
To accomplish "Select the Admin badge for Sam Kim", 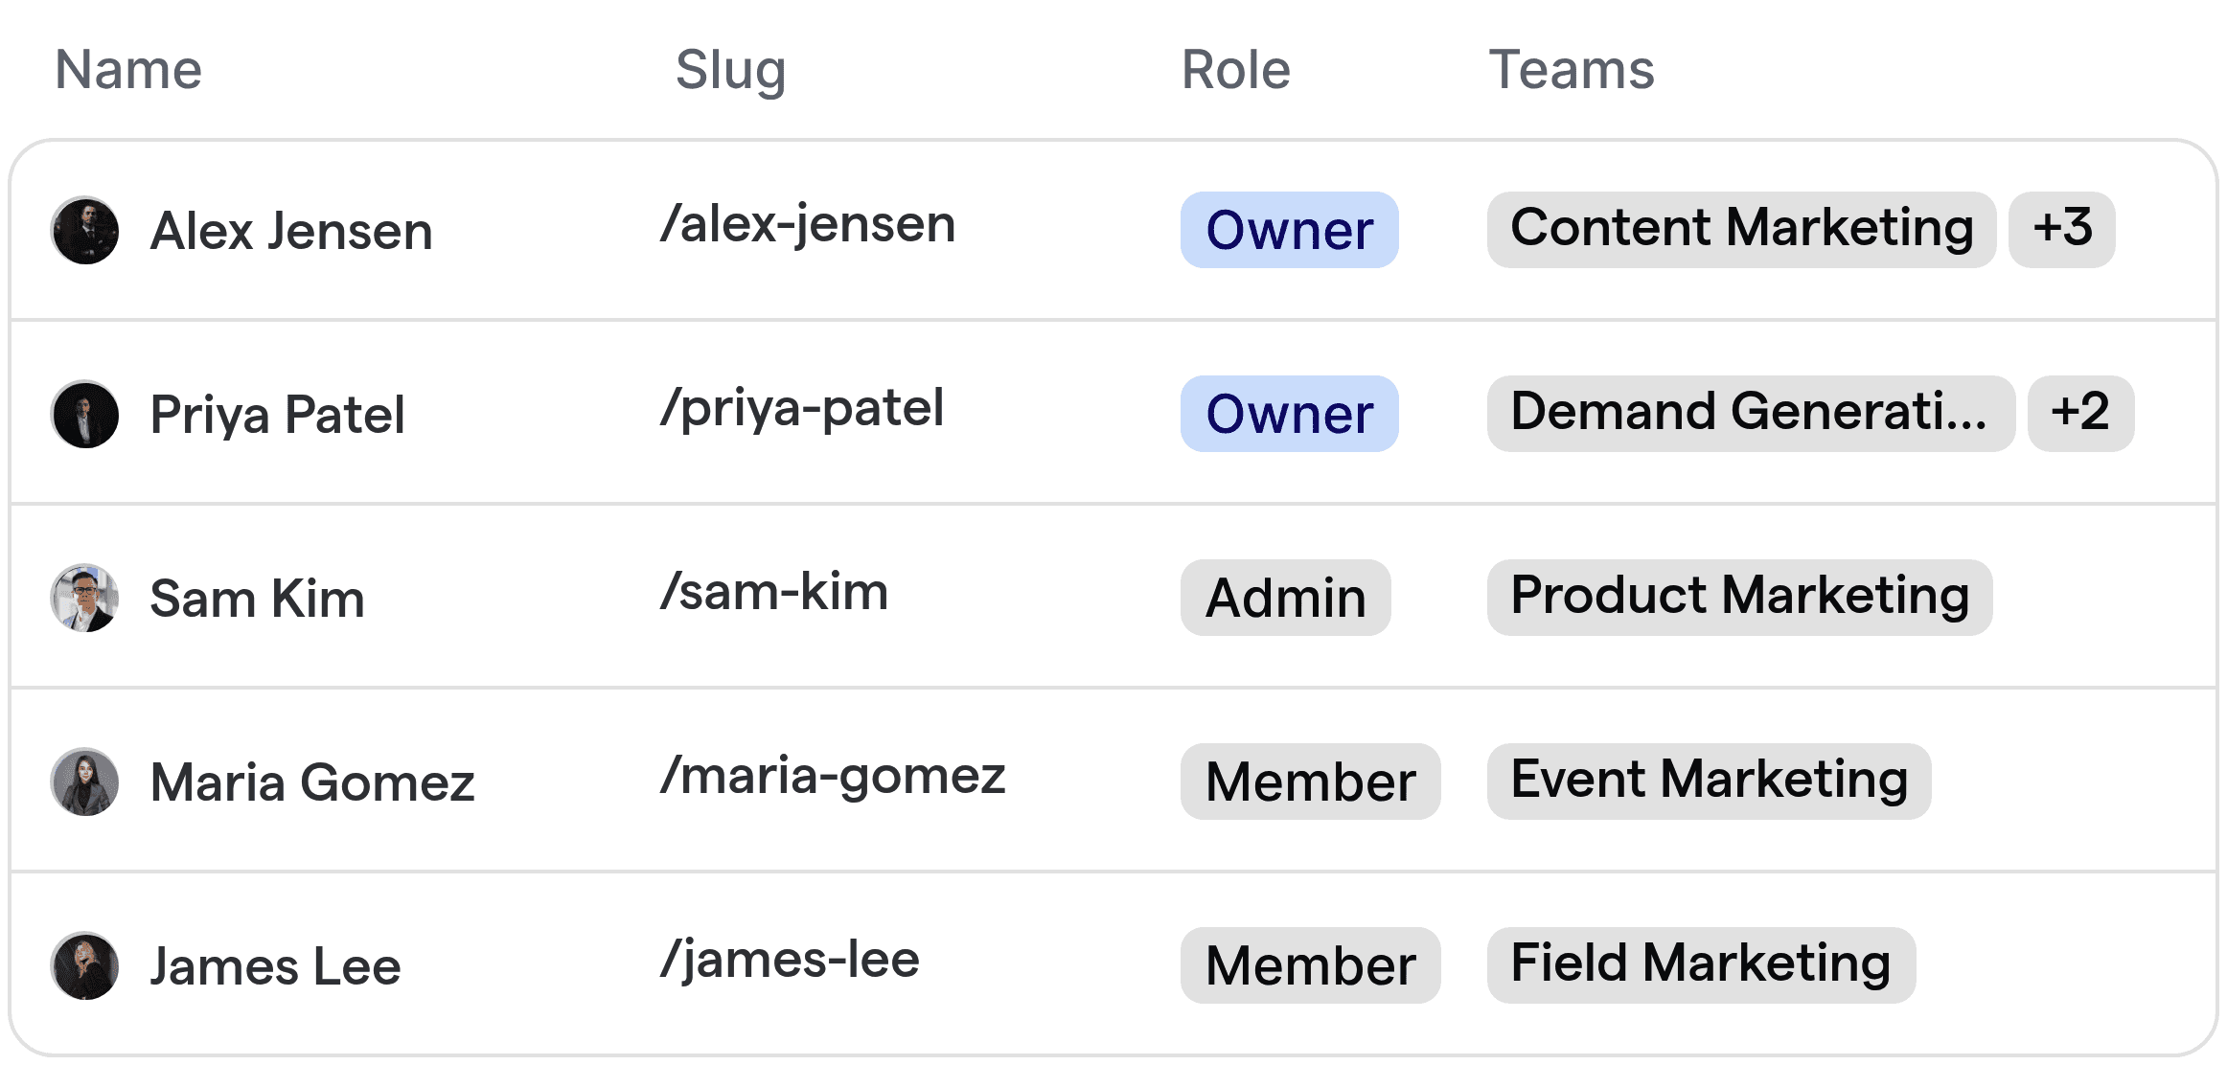I will (x=1284, y=598).
